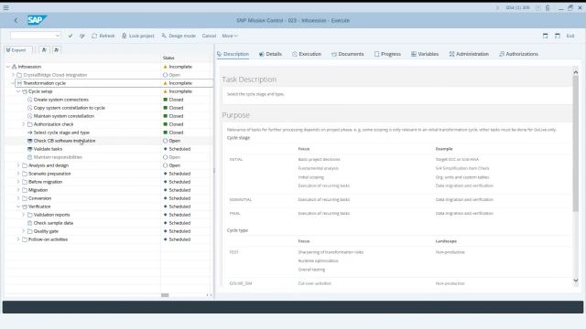Image resolution: width=586 pixels, height=329 pixels.
Task: Expand the Follow-on activities folder
Action: [x=18, y=239]
